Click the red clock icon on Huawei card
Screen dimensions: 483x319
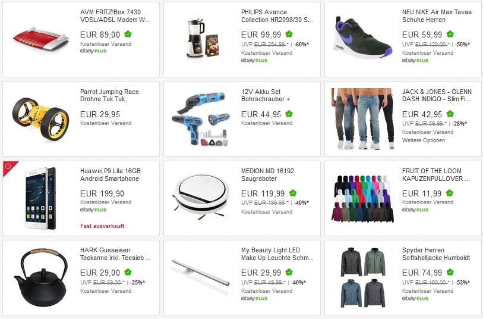pyautogui.click(x=8, y=166)
